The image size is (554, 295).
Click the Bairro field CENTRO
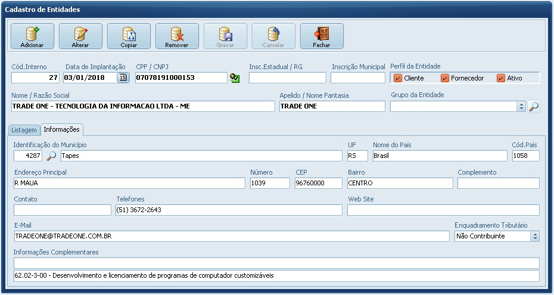(x=400, y=184)
